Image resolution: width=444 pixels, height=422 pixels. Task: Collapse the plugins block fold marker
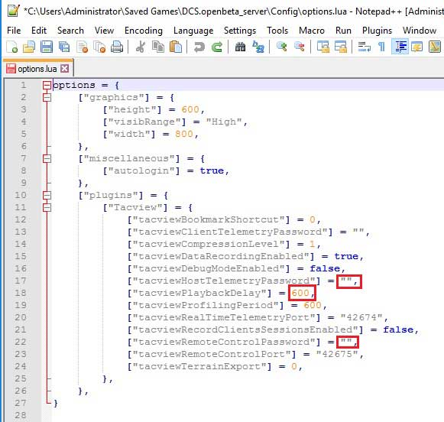click(x=47, y=196)
